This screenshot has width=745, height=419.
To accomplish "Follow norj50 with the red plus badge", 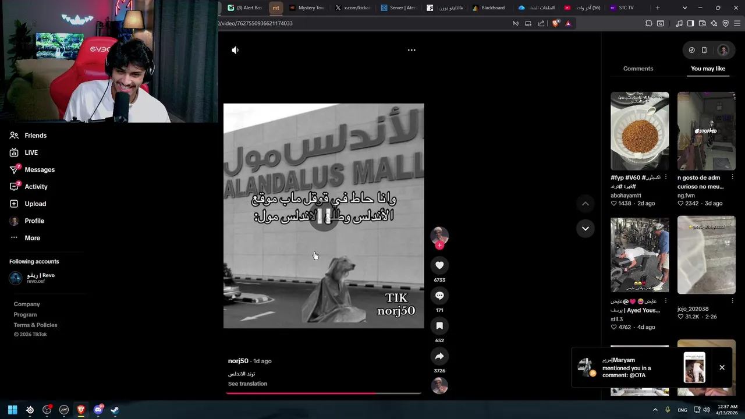I will 439,246.
